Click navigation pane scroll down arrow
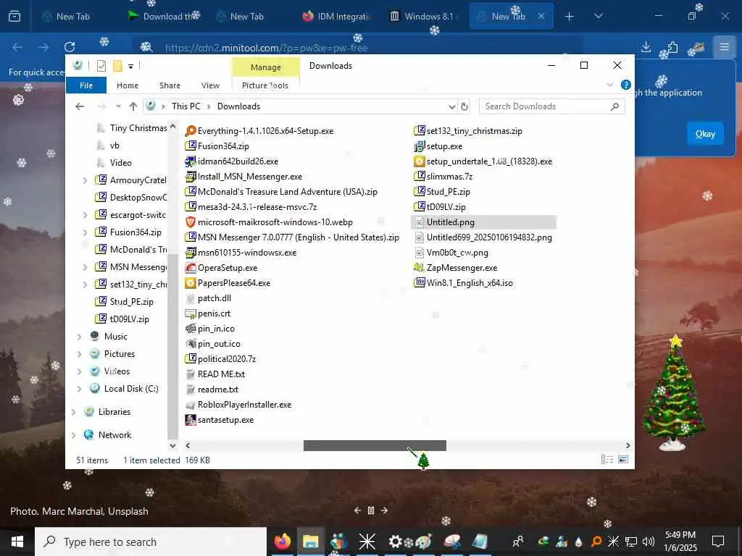Viewport: 742px width, 556px height. coord(172,445)
